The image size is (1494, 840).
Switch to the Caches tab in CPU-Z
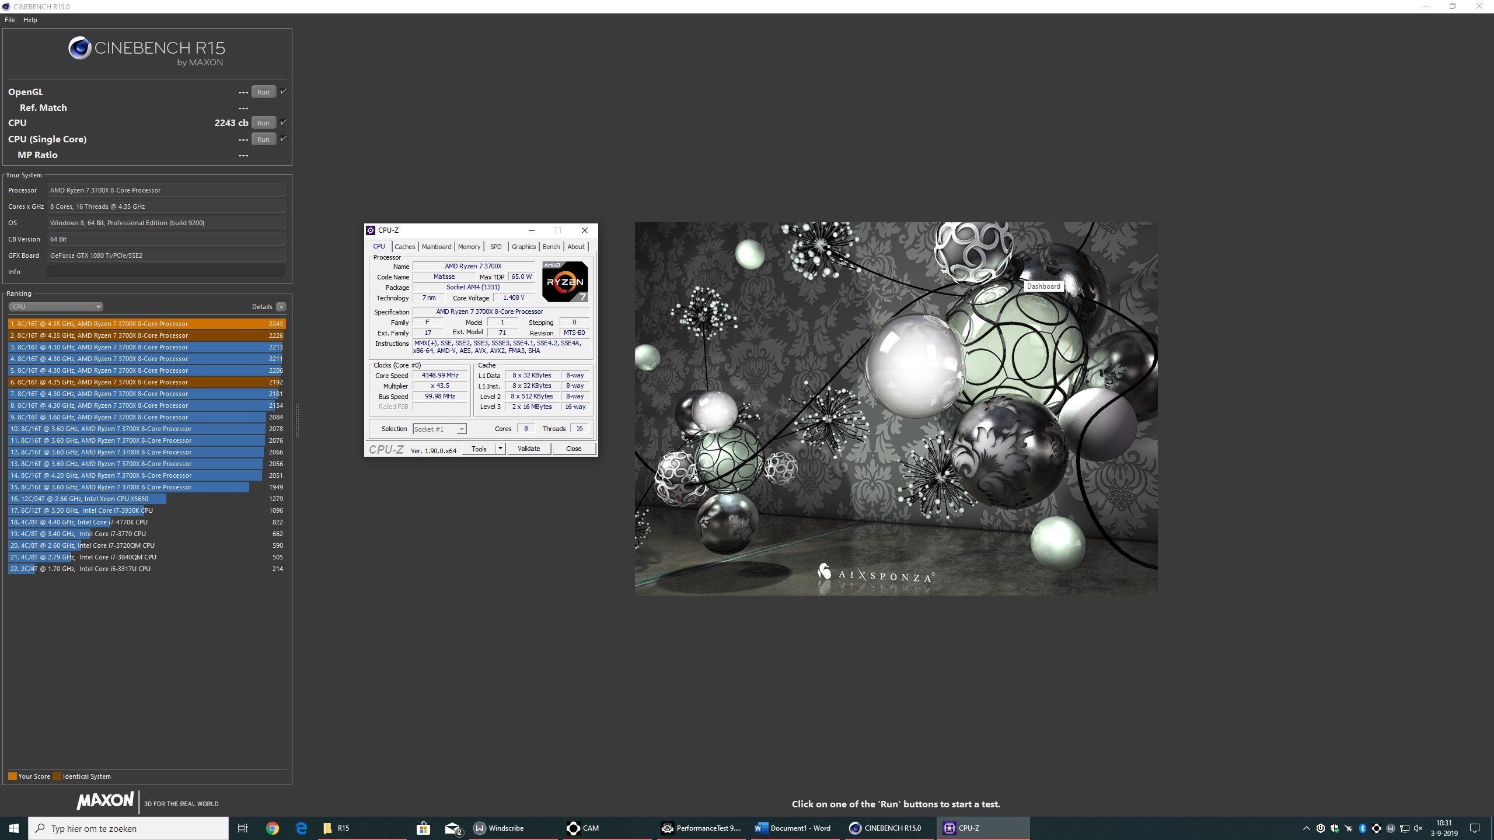pos(404,247)
